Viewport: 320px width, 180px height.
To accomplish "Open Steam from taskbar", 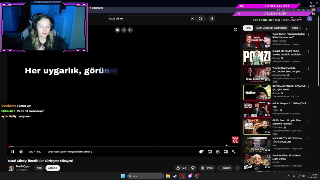I will pos(175,176).
